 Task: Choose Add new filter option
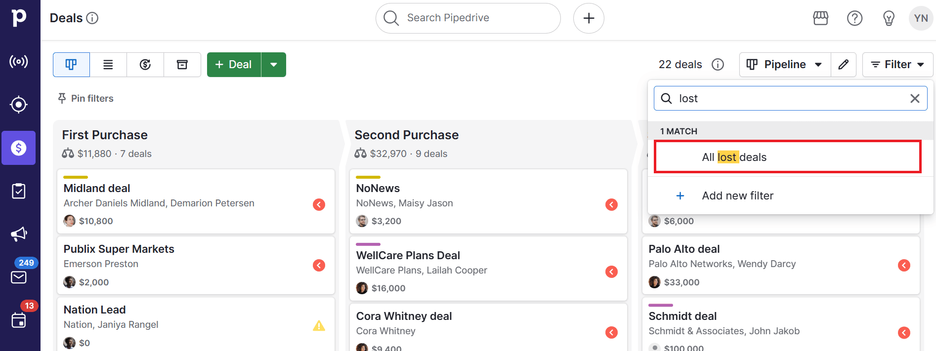click(737, 196)
